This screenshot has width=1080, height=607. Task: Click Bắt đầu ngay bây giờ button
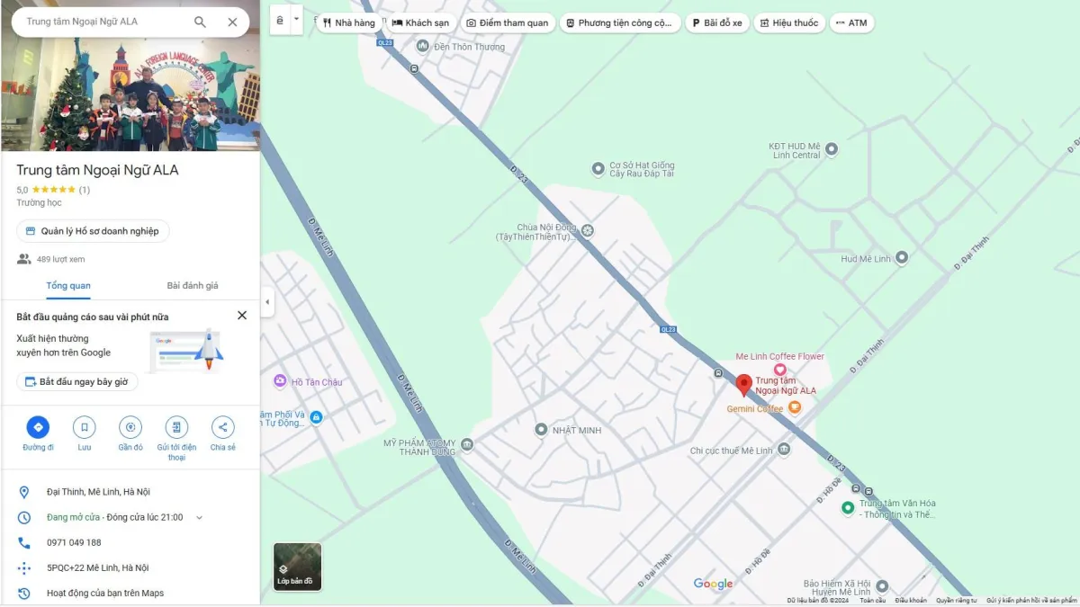click(x=77, y=382)
